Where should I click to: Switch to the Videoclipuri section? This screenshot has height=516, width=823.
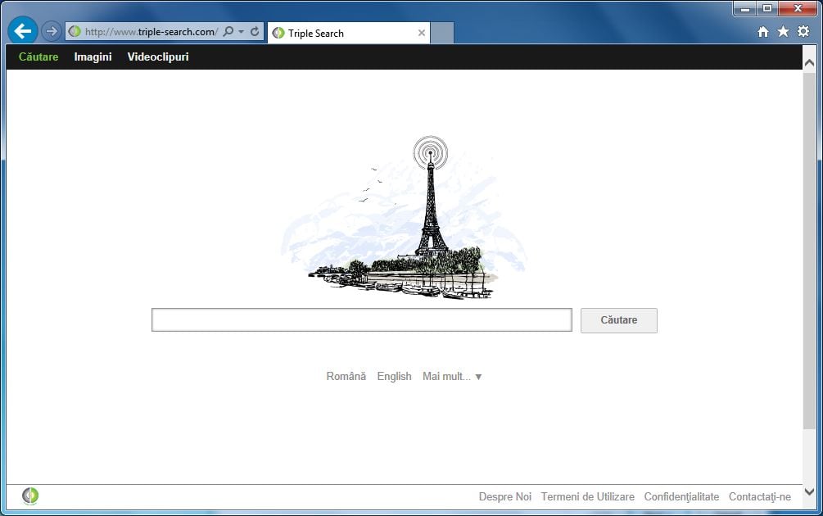(158, 57)
